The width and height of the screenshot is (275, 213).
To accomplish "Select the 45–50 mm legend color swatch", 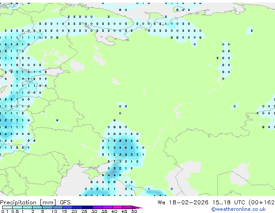I will [x=128, y=207].
